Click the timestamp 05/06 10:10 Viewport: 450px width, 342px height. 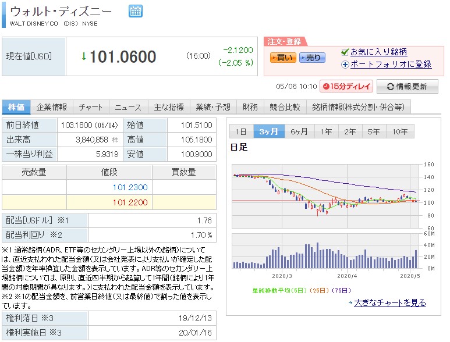pyautogui.click(x=296, y=86)
